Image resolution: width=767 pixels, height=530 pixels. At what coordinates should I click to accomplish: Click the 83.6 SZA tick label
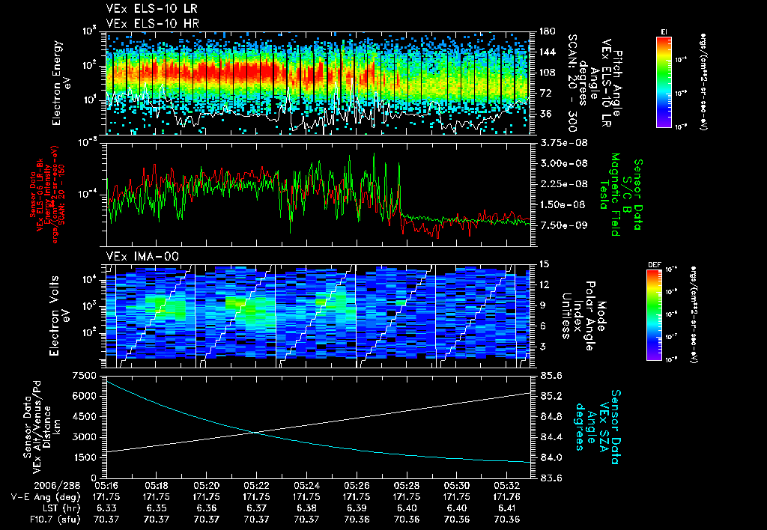coord(551,478)
